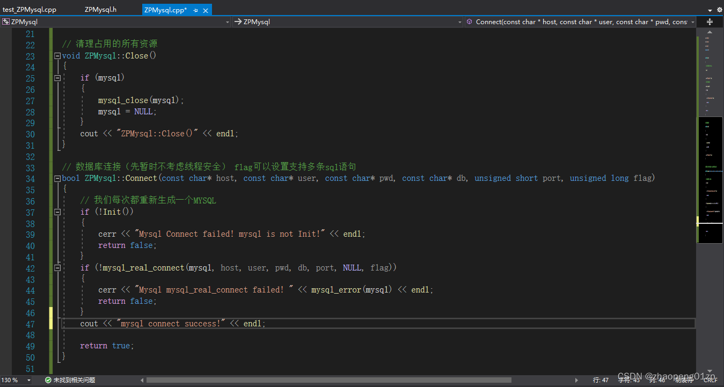Viewport: 724px width, 387px height.
Task: Click the Close function name on line 23
Action: (137, 56)
